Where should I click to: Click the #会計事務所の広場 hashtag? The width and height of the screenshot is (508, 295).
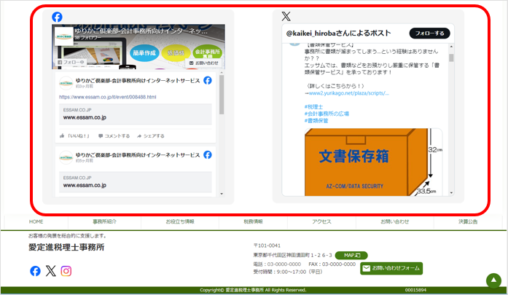[x=327, y=114]
